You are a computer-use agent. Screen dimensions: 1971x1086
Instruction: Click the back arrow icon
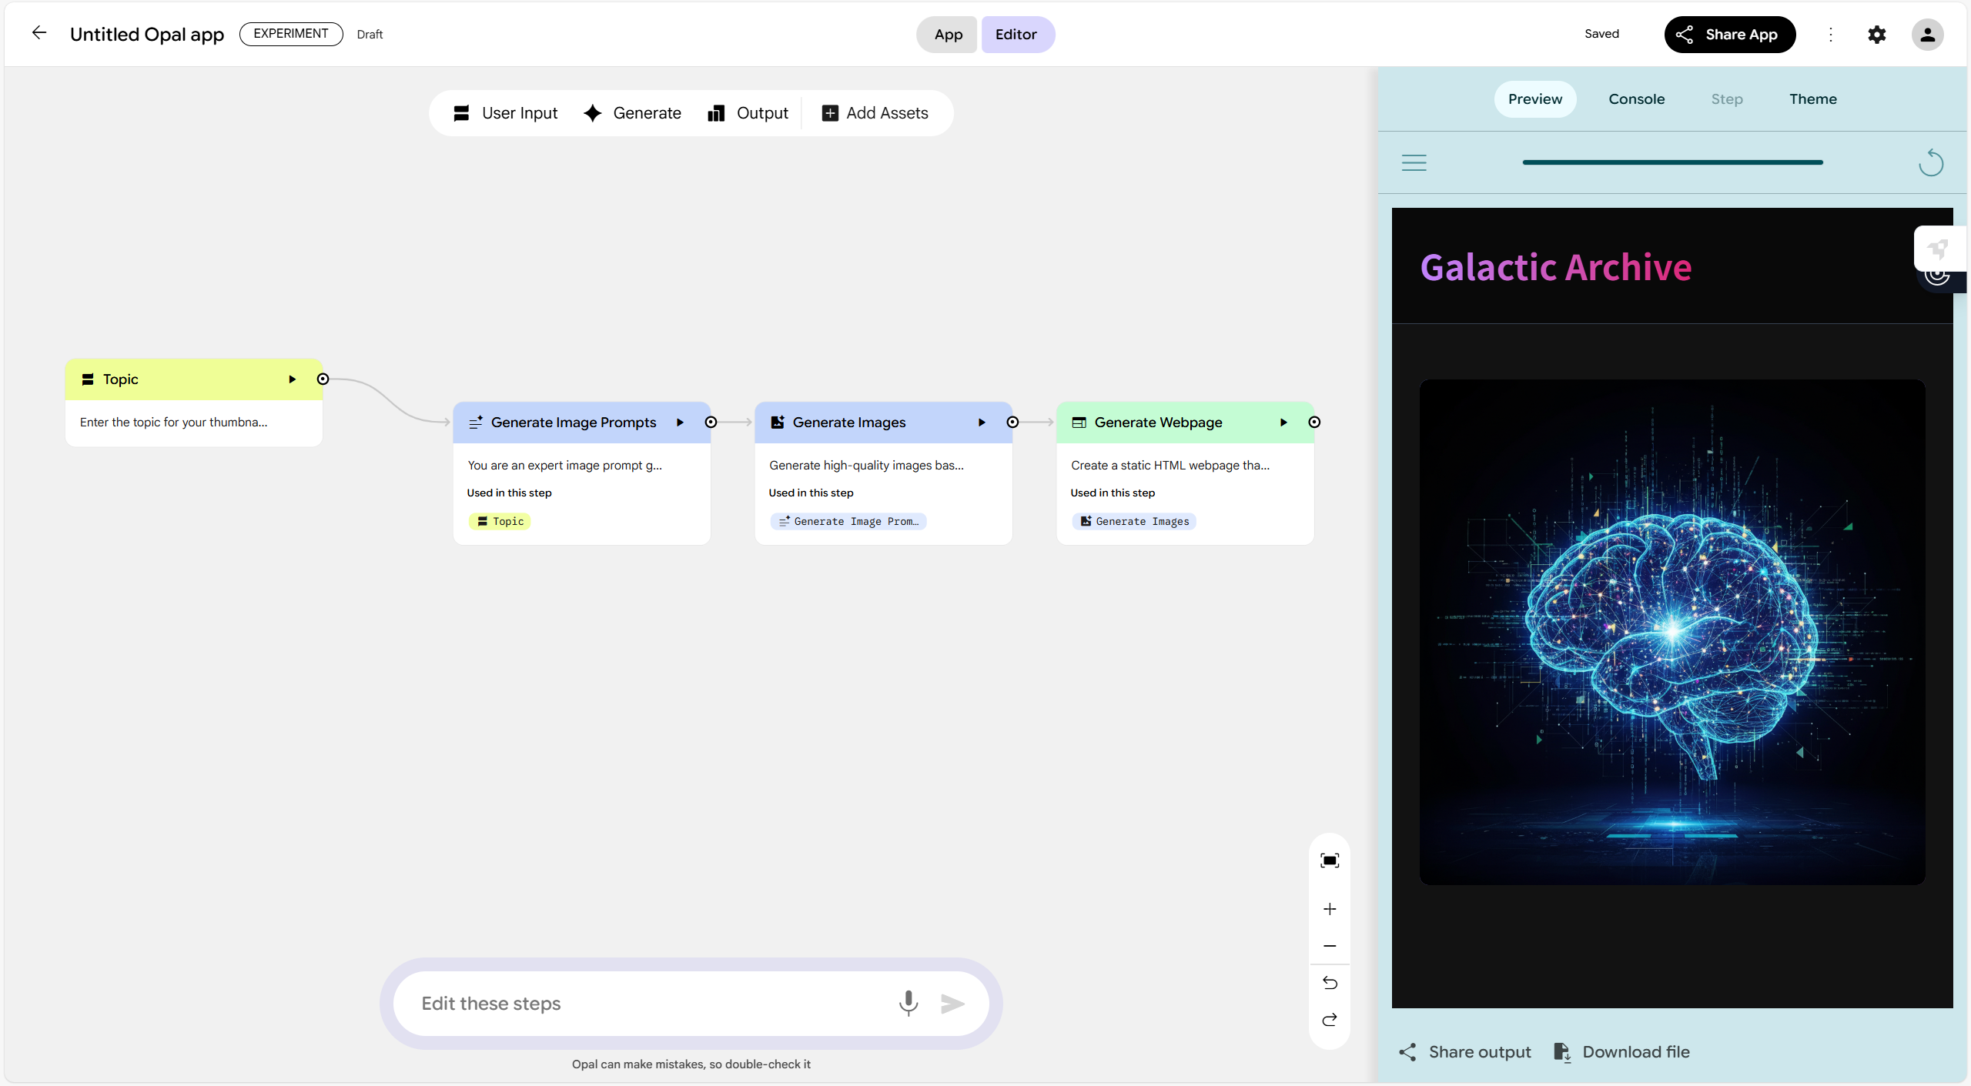click(39, 33)
